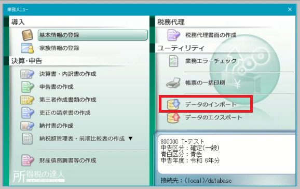Expand the ▼ arrow next to 納税額管理表・前期比較表の作成

pyautogui.click(x=130, y=139)
